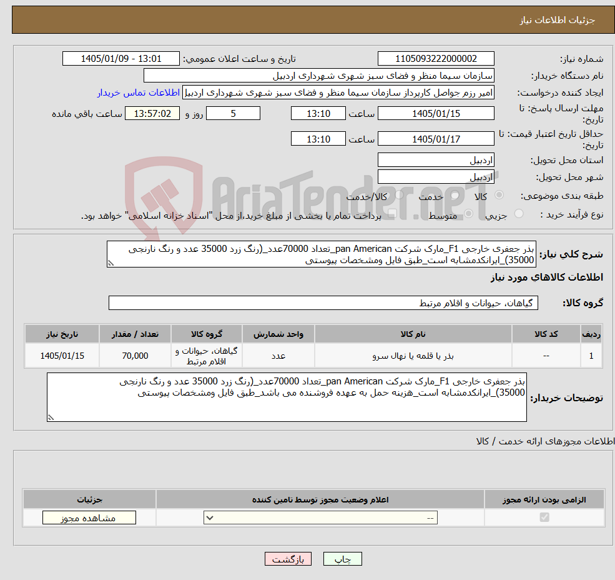Click the اعلام وضعیت مجوز column header

[320, 499]
